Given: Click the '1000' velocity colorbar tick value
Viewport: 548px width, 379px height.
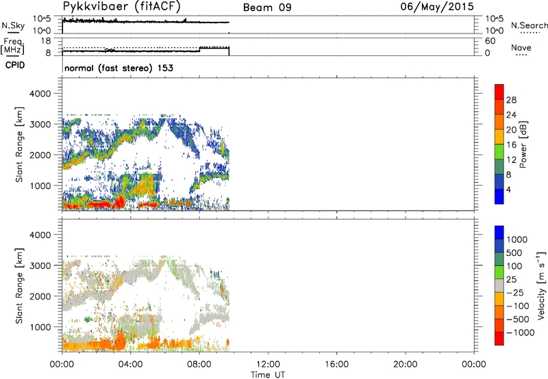Looking at the screenshot, I should (x=517, y=239).
